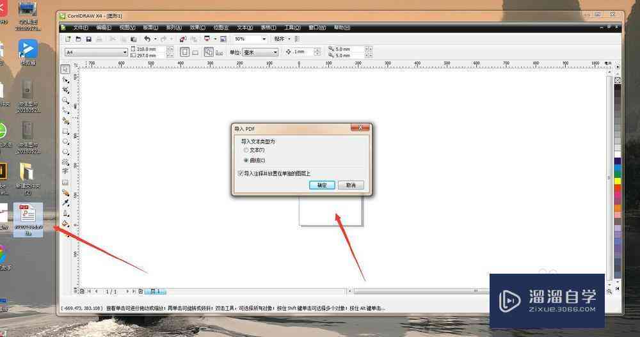Open the 效果 (Effects) menu
This screenshot has height=337, width=640.
coord(198,27)
